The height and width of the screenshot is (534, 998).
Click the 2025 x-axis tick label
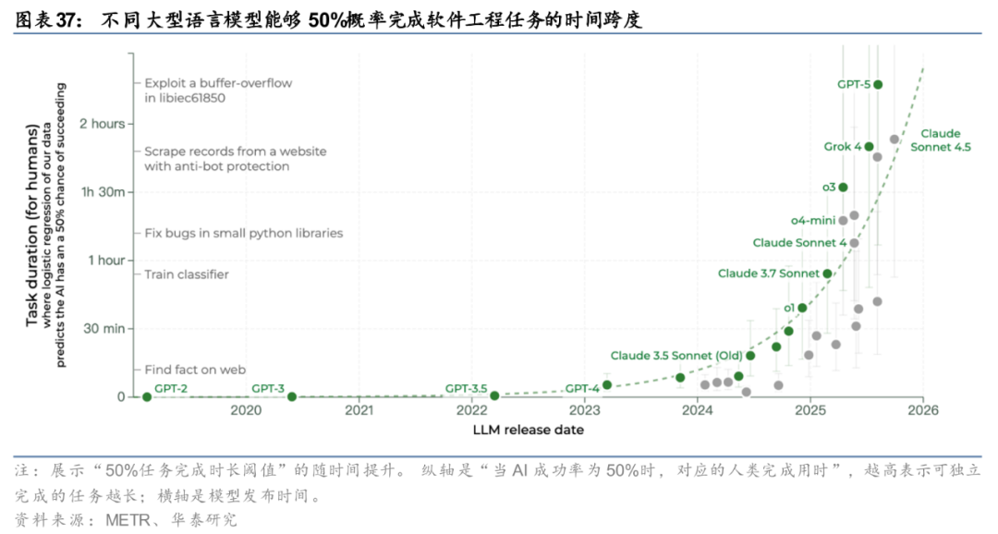pos(810,410)
